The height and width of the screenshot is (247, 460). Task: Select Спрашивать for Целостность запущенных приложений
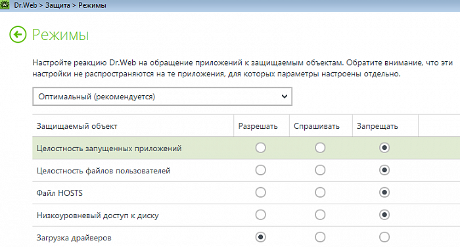[320, 148]
